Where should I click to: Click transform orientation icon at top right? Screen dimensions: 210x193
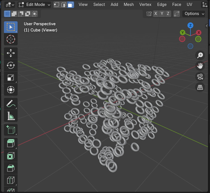point(205,5)
